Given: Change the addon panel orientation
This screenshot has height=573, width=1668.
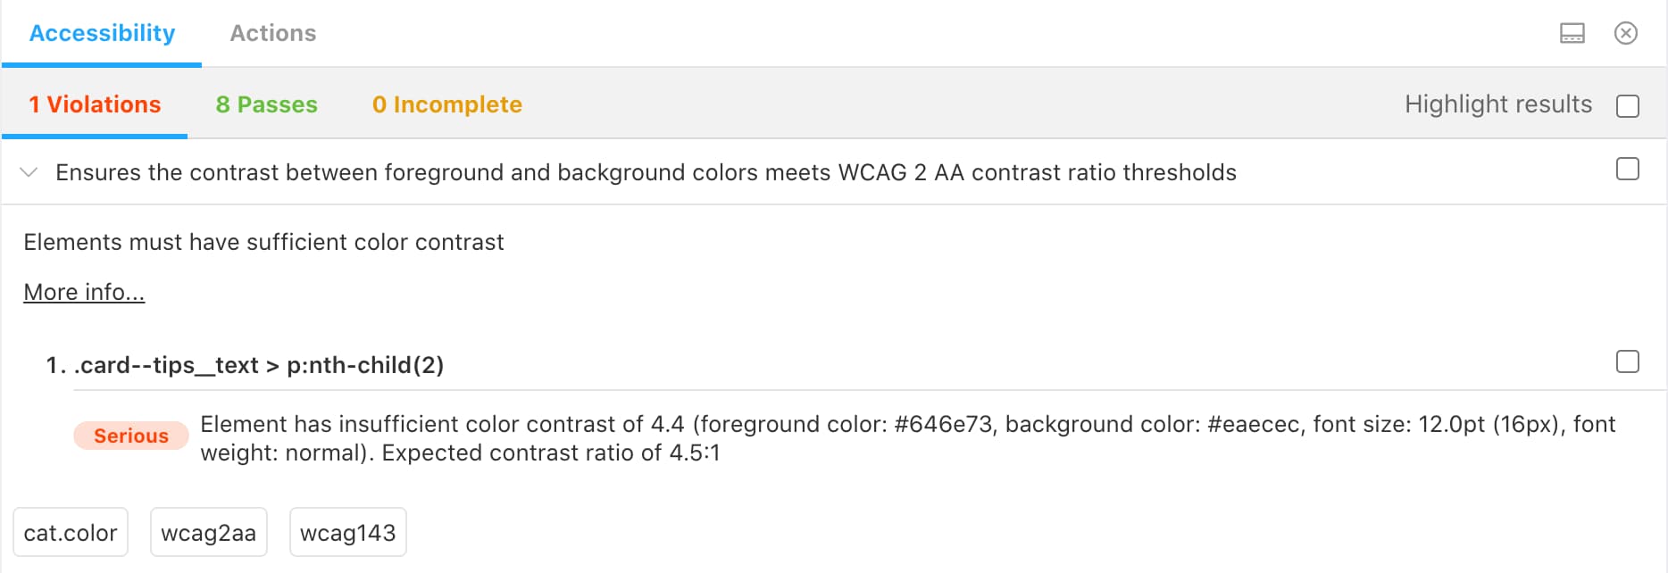Looking at the screenshot, I should [x=1572, y=34].
